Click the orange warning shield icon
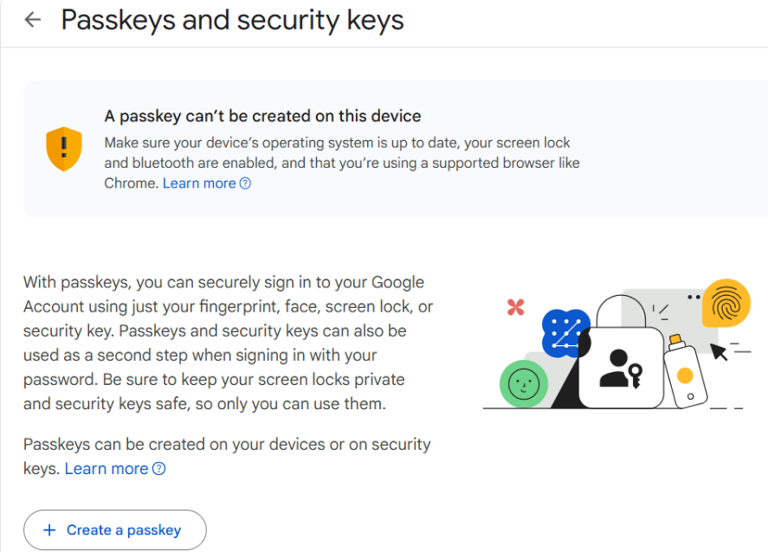768x552 pixels. pos(63,149)
